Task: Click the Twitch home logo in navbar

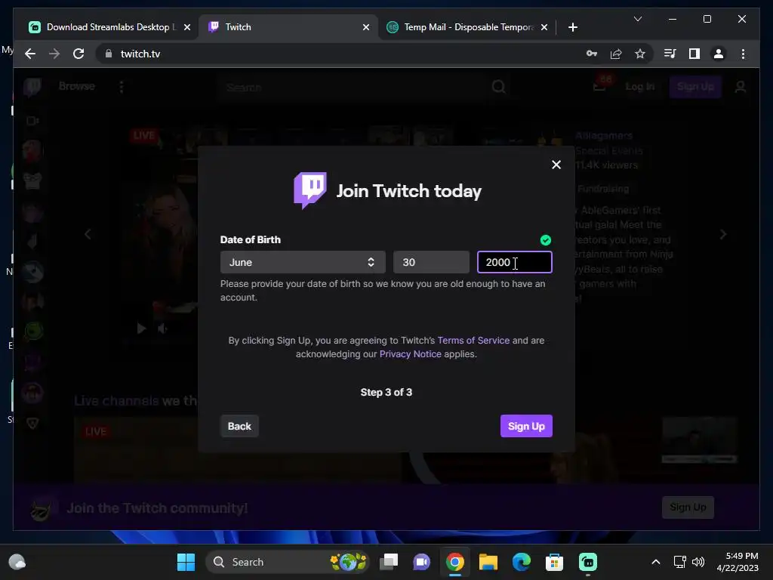Action: pyautogui.click(x=32, y=87)
